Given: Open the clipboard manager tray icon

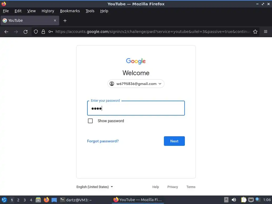Looking at the screenshot, I should pyautogui.click(x=244, y=200).
